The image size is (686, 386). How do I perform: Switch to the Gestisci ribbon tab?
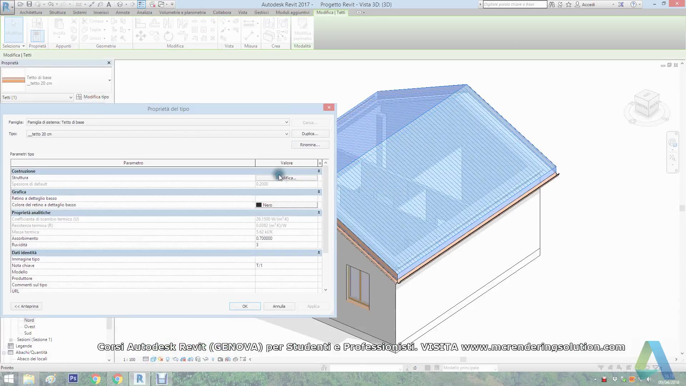[261, 12]
